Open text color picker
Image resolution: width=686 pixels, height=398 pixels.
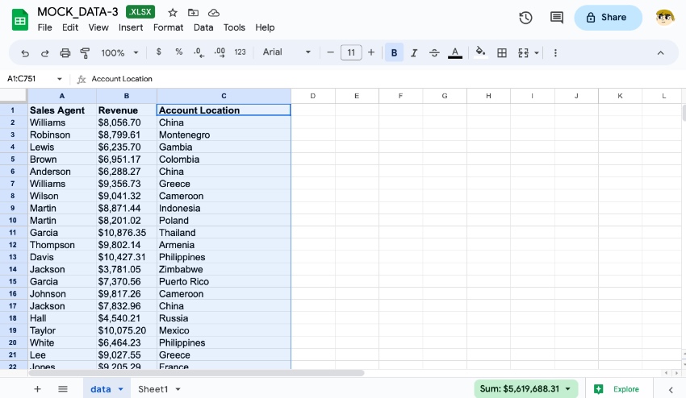click(x=455, y=53)
